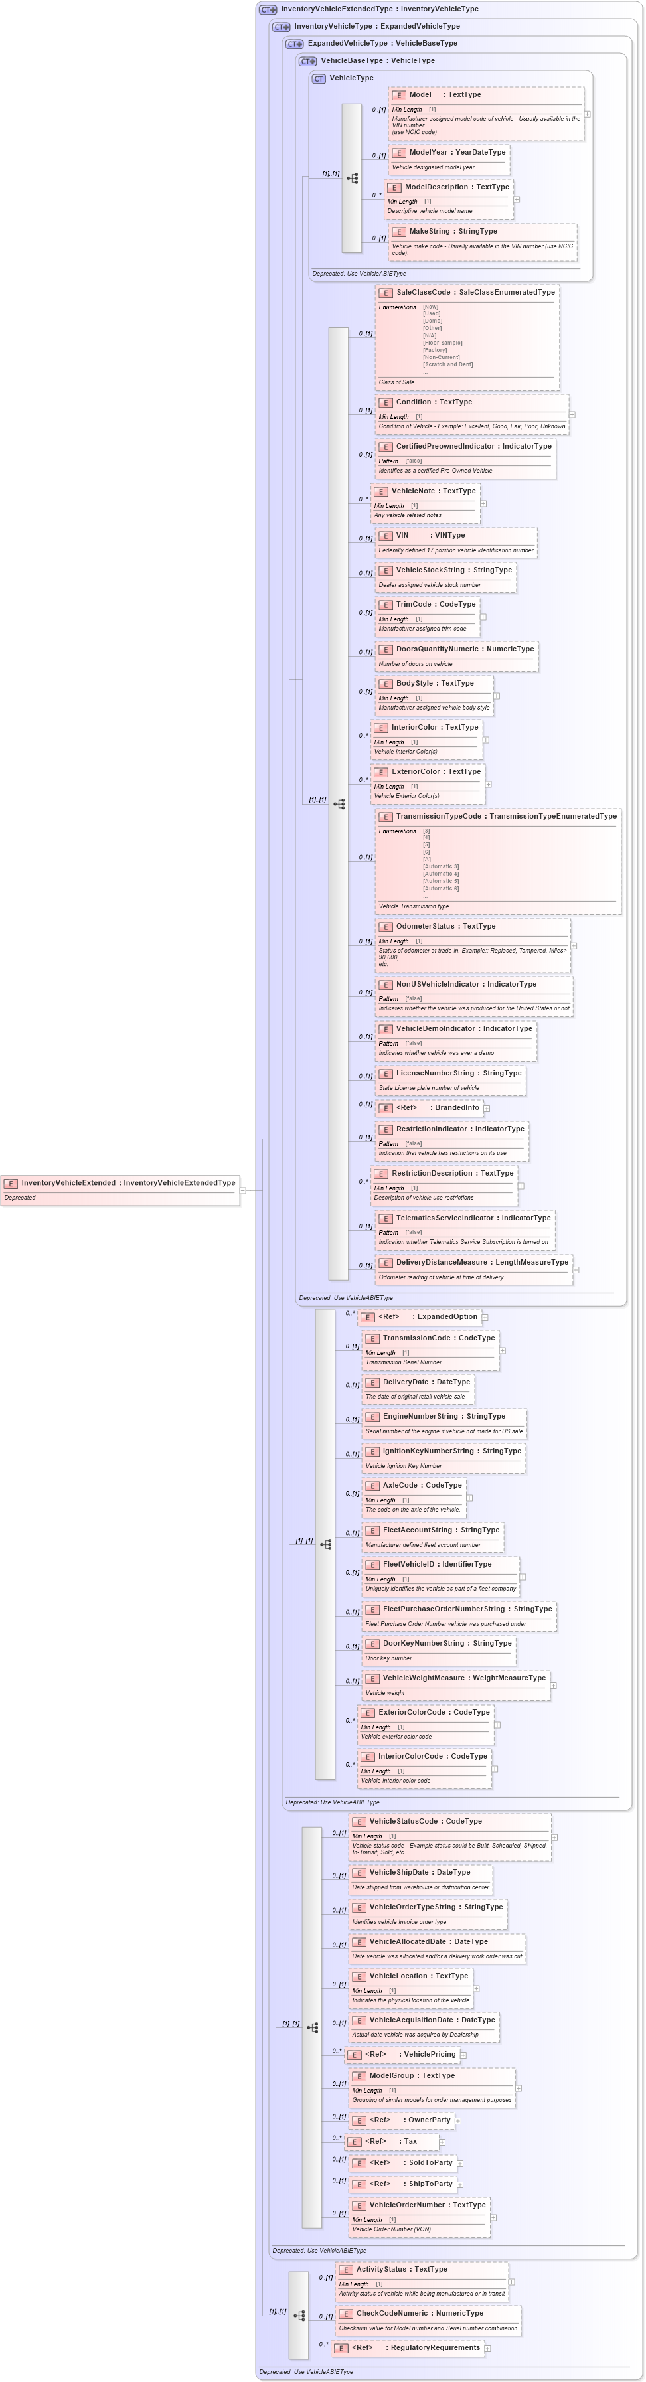Expand the VehicleStatusCode element

(554, 1838)
